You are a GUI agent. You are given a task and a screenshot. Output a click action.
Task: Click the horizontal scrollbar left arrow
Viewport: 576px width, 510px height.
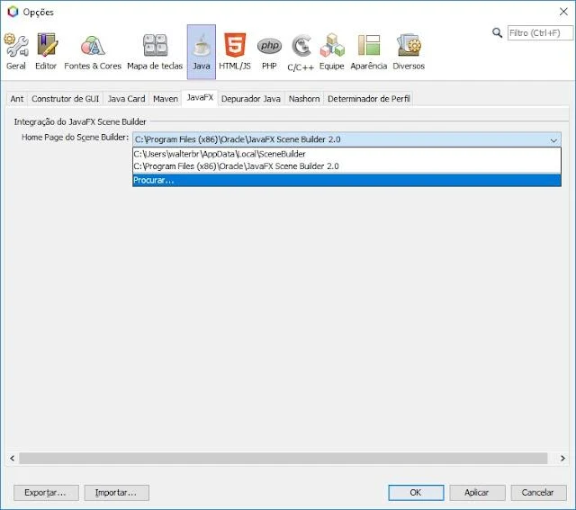click(12, 458)
